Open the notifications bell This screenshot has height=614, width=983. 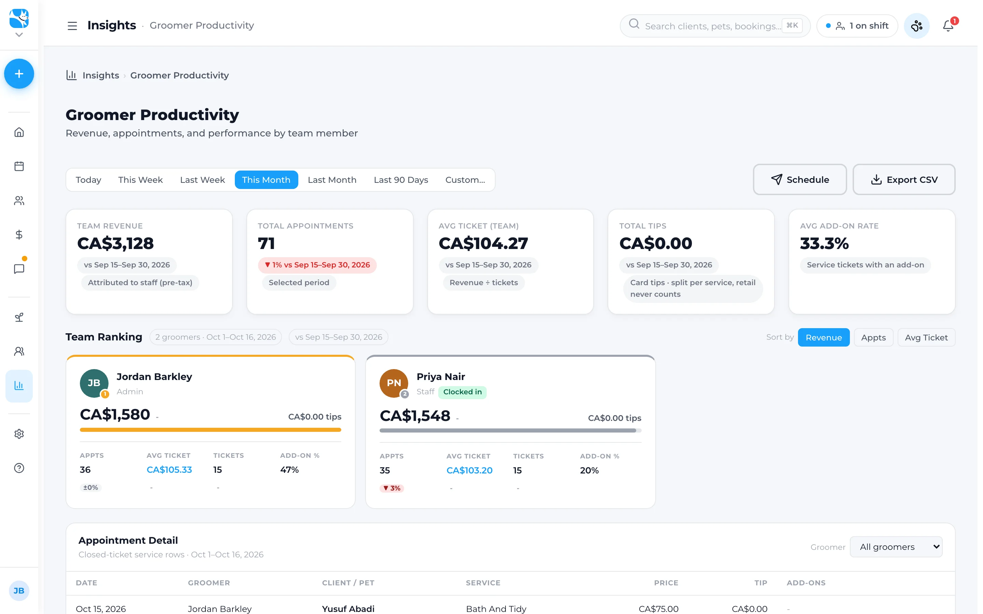click(x=948, y=26)
